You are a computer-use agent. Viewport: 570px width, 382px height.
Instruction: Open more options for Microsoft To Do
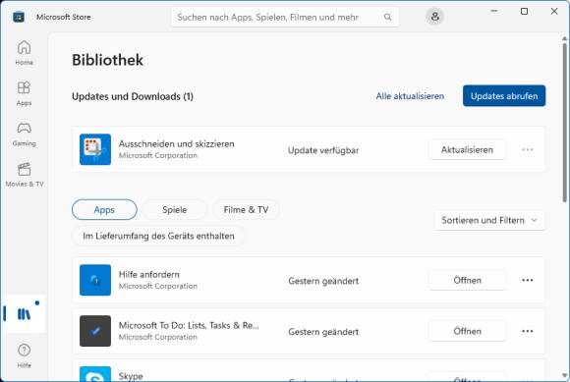click(527, 331)
